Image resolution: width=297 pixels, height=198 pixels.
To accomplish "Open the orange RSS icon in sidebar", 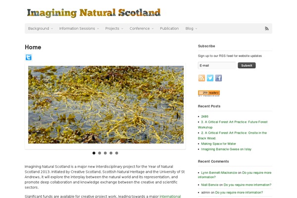I will (x=201, y=78).
